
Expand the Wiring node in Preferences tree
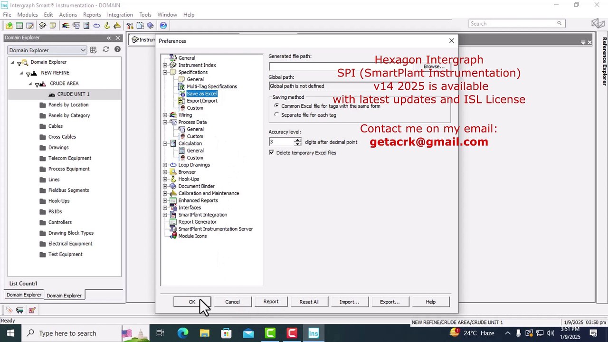click(x=165, y=115)
